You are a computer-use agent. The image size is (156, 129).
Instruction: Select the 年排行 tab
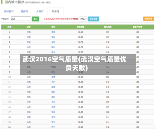(x=56, y=11)
